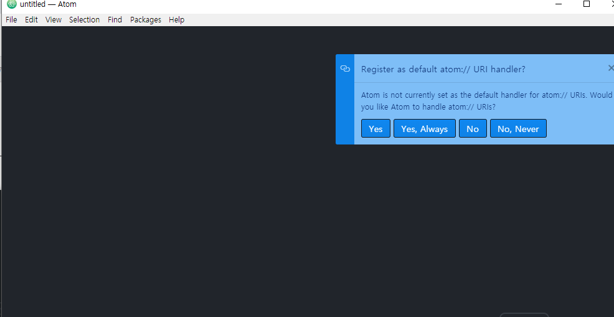Click the Atom logo in title bar
Screen dimensions: 614x317
tap(12, 4)
